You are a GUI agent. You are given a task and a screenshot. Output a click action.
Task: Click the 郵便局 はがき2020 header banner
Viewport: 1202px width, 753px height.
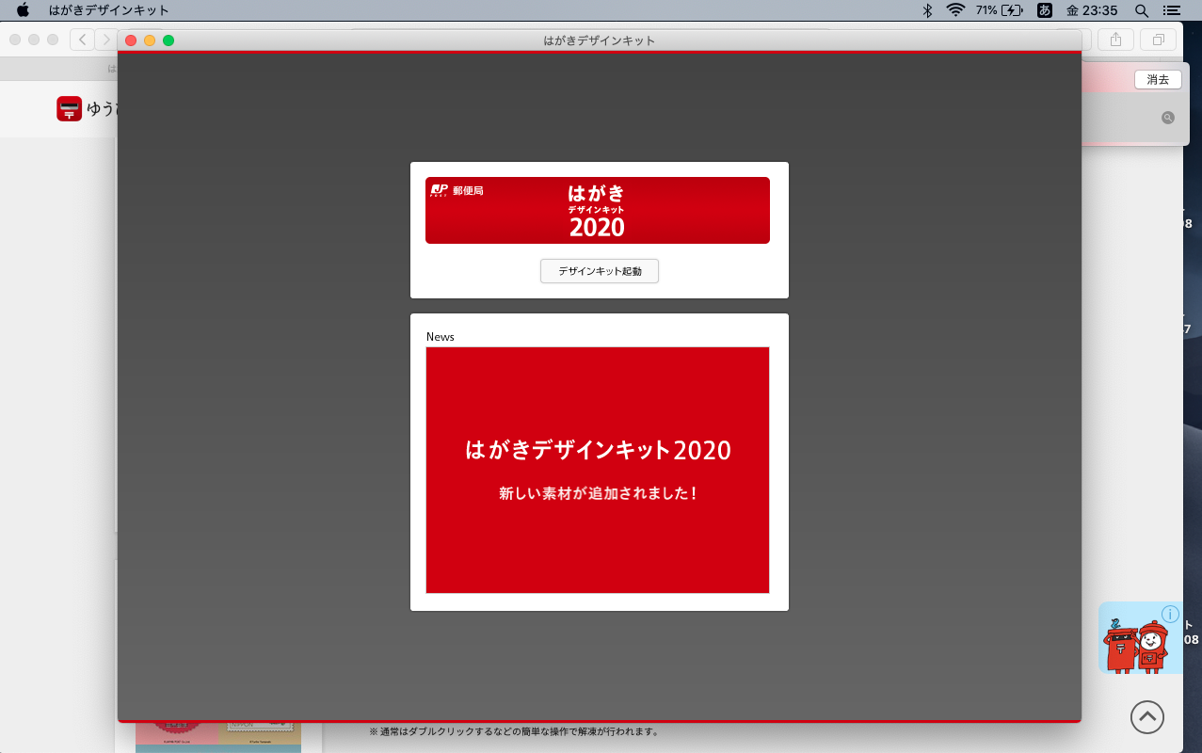(598, 210)
